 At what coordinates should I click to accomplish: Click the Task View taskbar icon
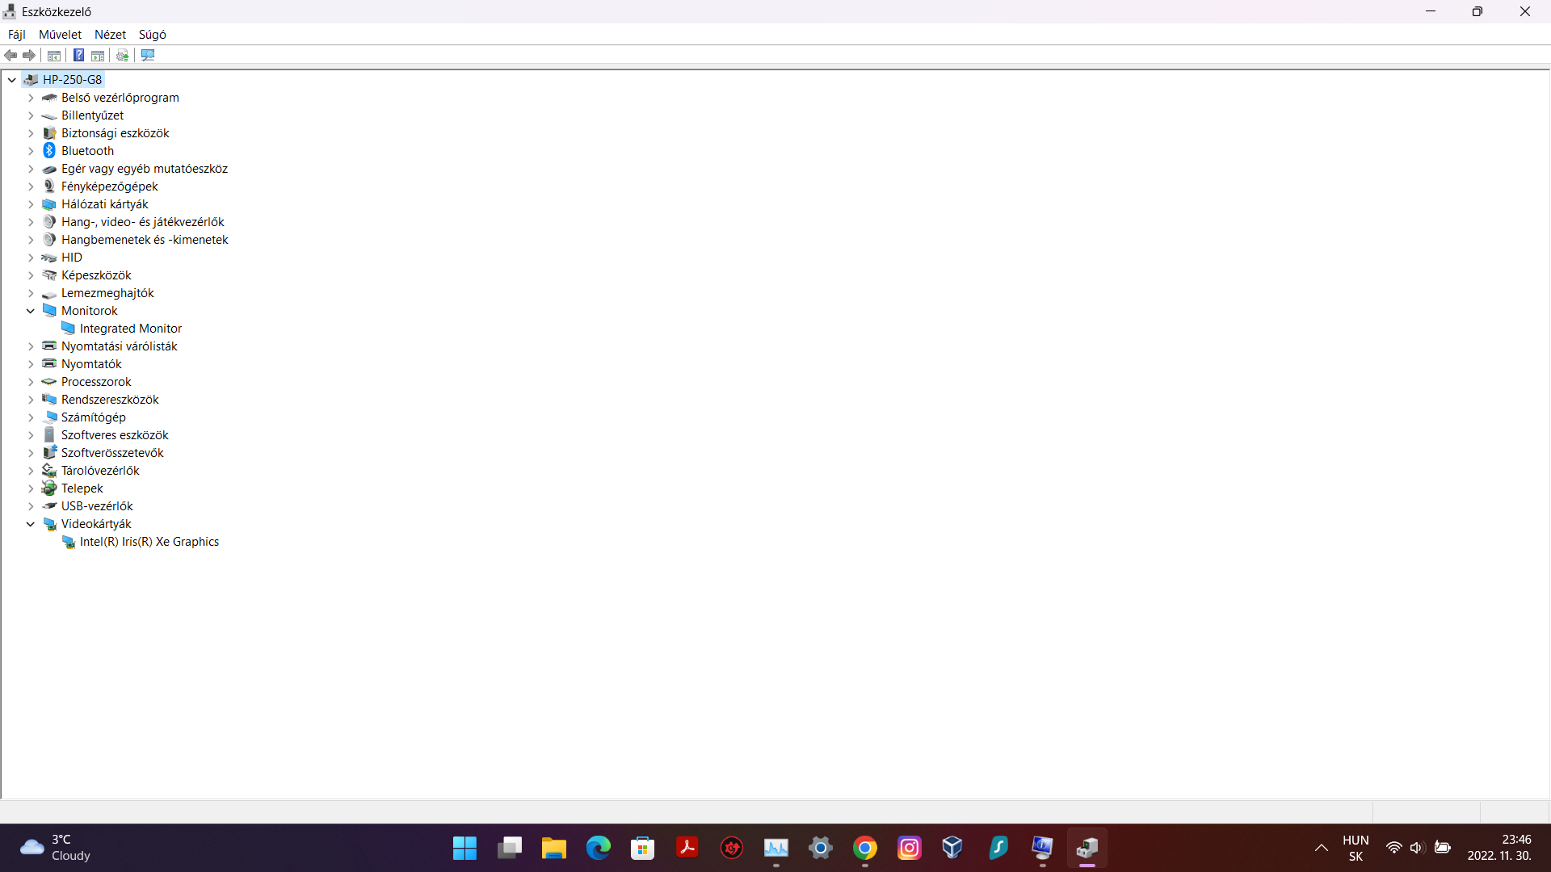coord(509,848)
